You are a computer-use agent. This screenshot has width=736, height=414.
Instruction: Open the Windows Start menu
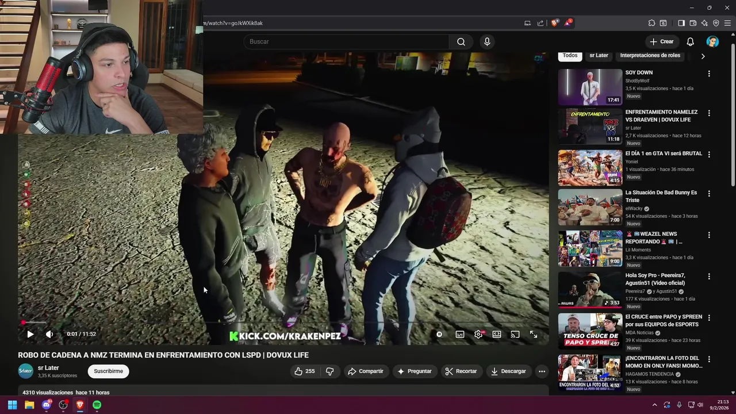12,405
